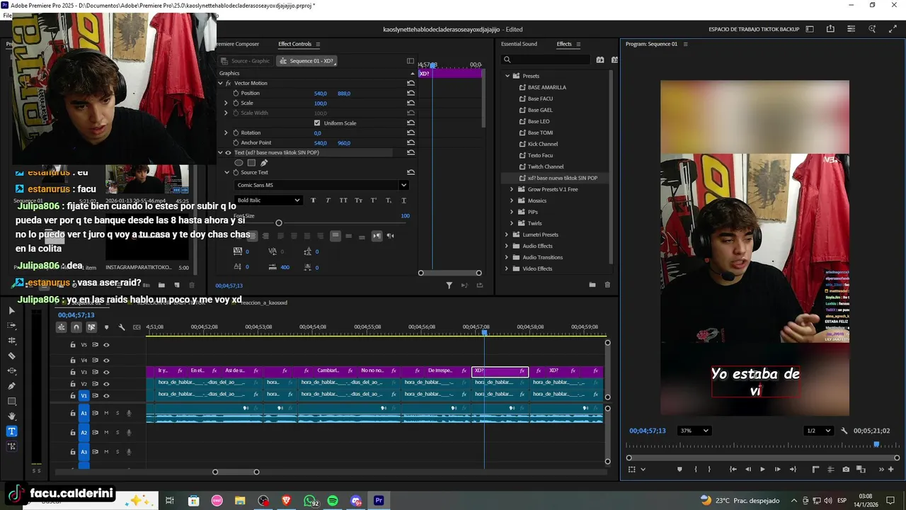Collapse the Presets folder in Effects
The height and width of the screenshot is (510, 906).
[507, 76]
